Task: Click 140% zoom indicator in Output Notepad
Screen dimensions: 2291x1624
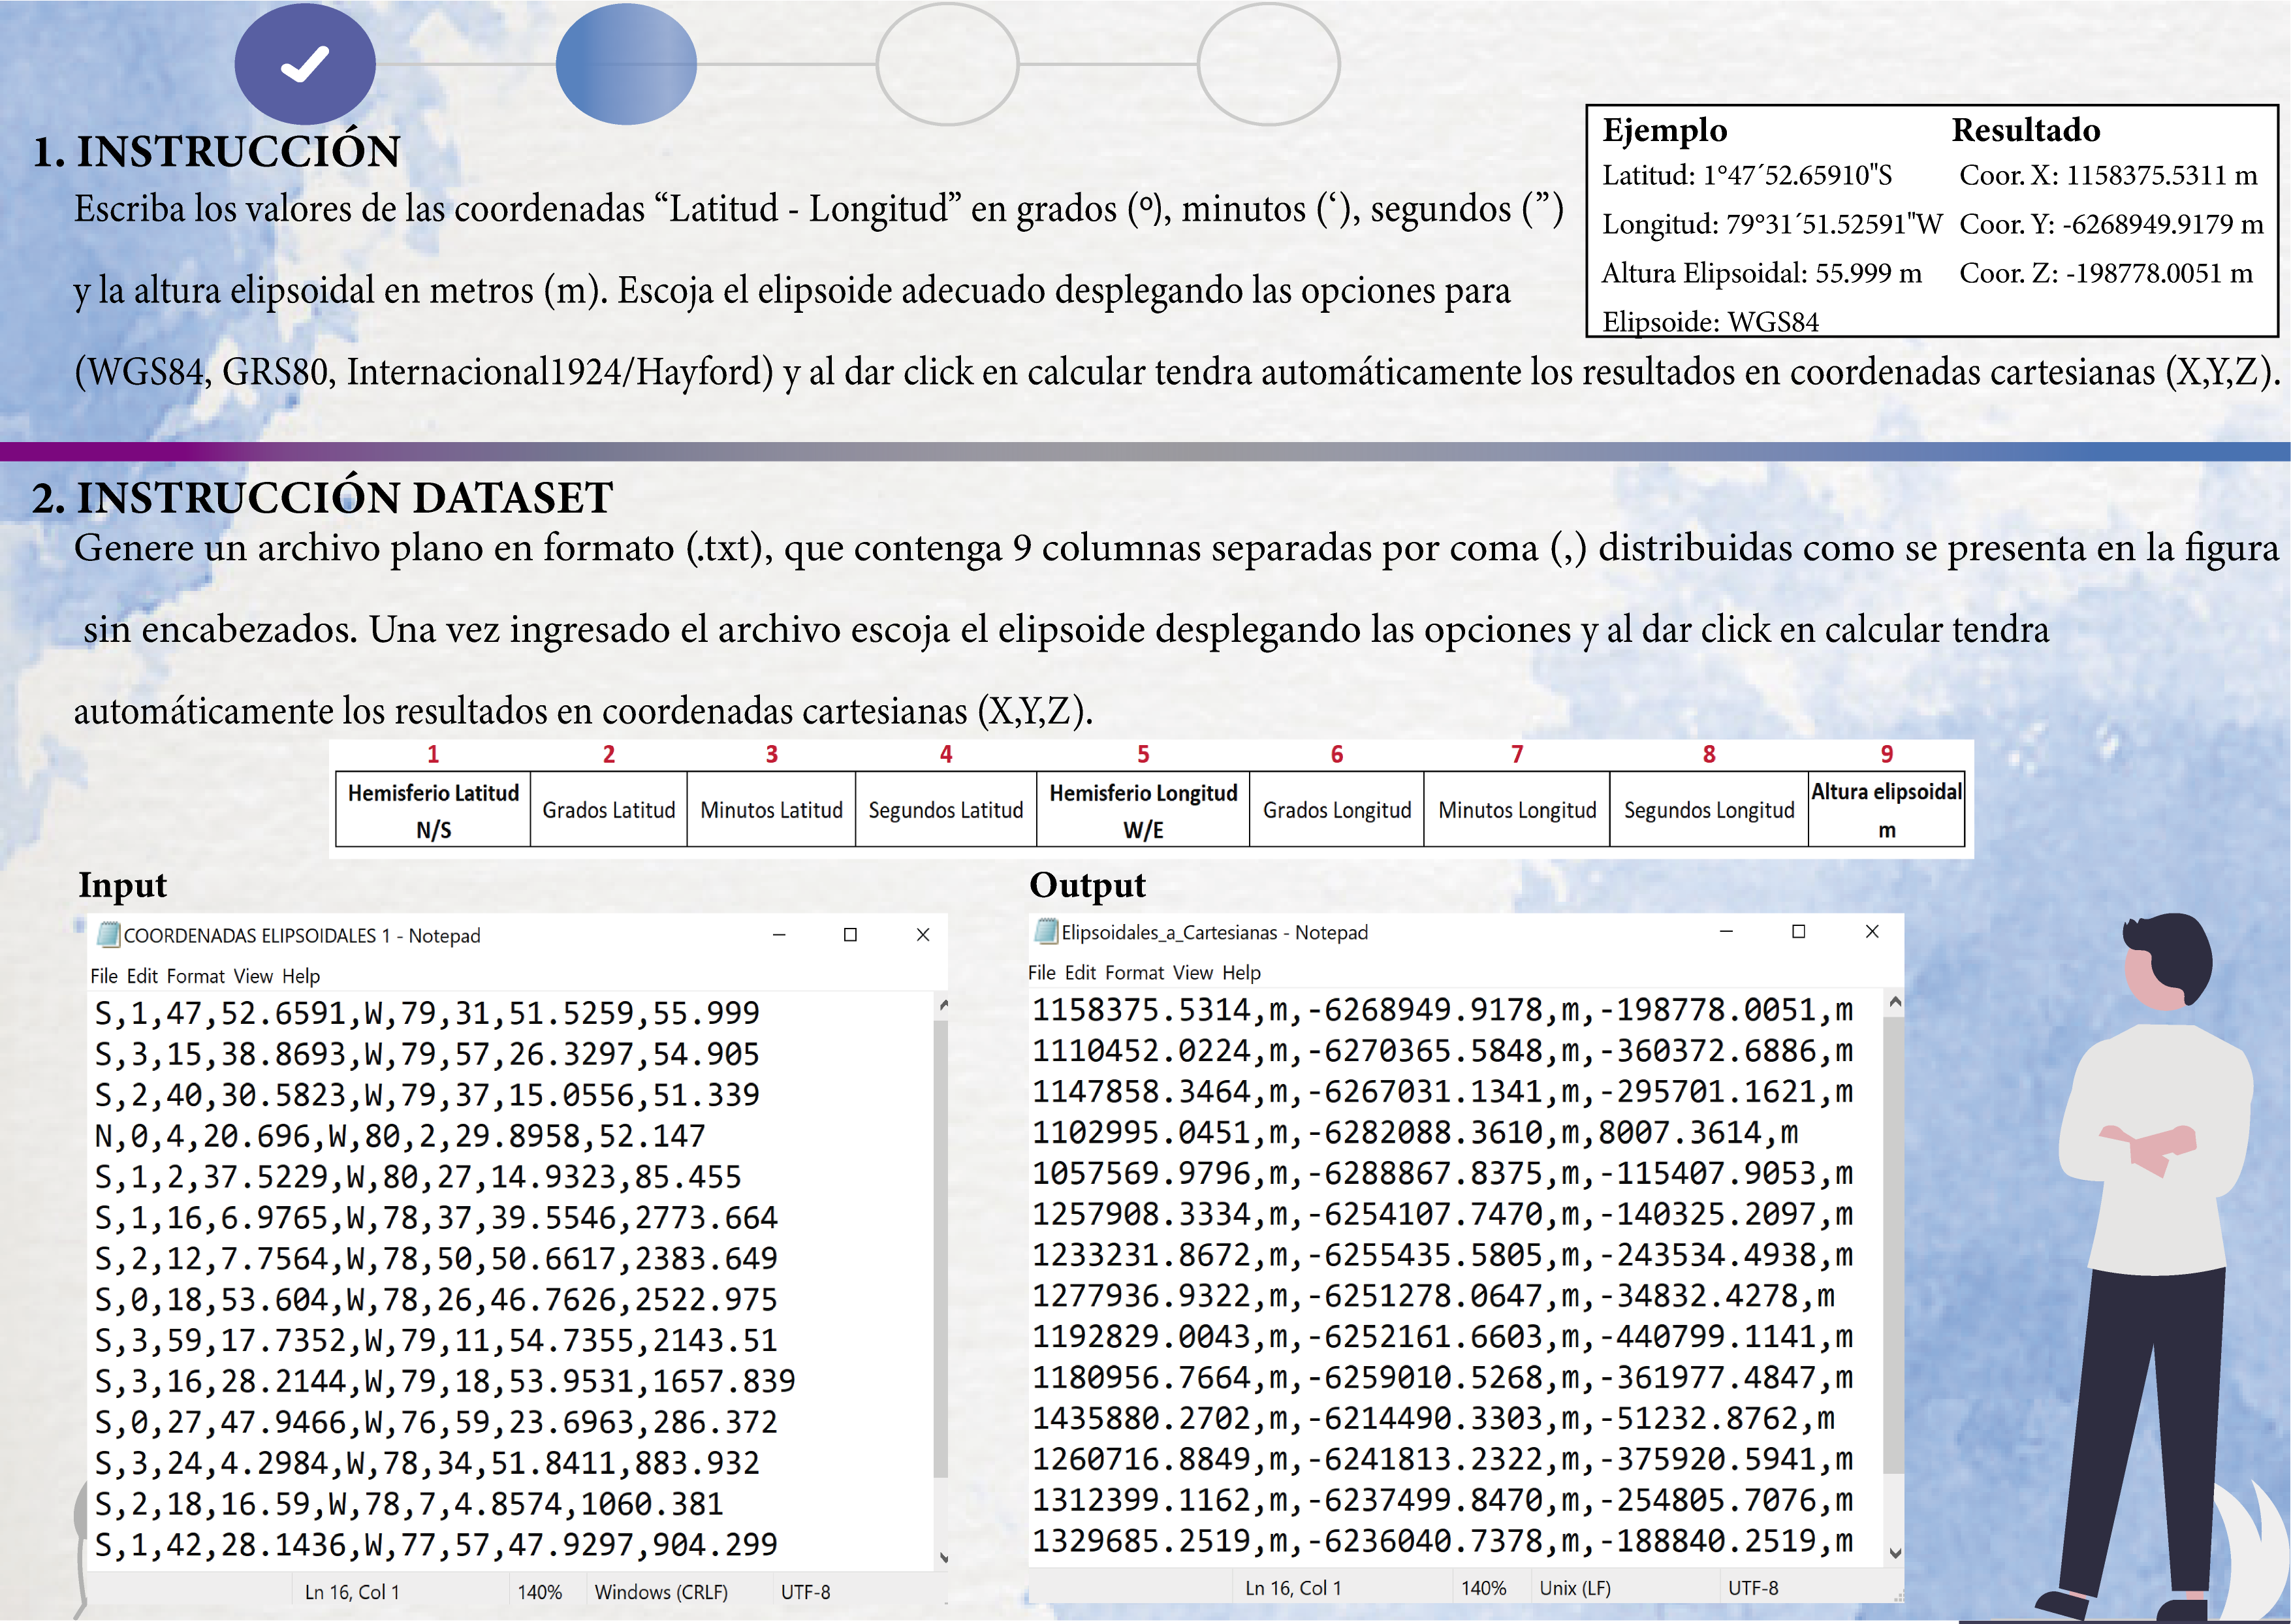Action: pyautogui.click(x=1483, y=1588)
